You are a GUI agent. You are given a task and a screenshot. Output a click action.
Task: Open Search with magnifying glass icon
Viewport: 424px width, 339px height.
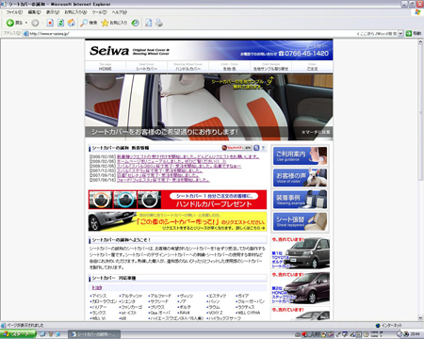pyautogui.click(x=84, y=23)
